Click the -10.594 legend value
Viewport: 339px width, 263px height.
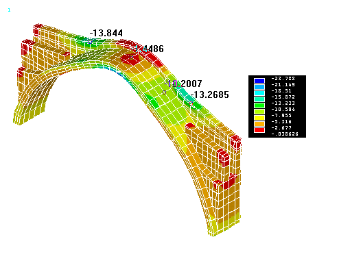pos(283,110)
